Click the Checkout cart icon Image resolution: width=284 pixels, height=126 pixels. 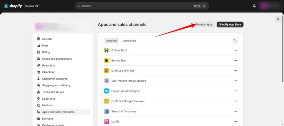[38, 72]
